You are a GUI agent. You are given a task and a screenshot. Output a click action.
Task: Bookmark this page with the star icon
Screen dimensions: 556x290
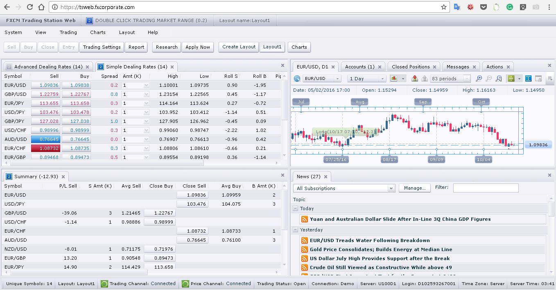point(444,7)
